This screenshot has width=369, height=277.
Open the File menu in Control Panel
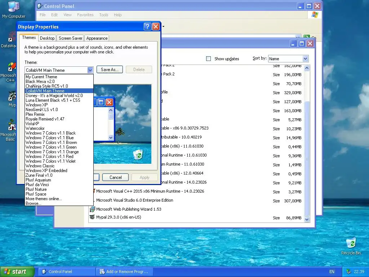[x=43, y=15]
